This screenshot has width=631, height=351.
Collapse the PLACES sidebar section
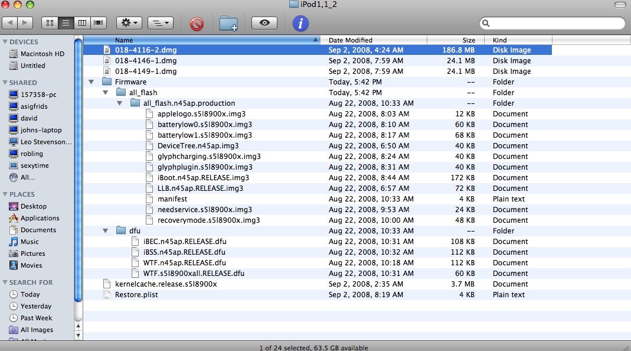[x=5, y=194]
